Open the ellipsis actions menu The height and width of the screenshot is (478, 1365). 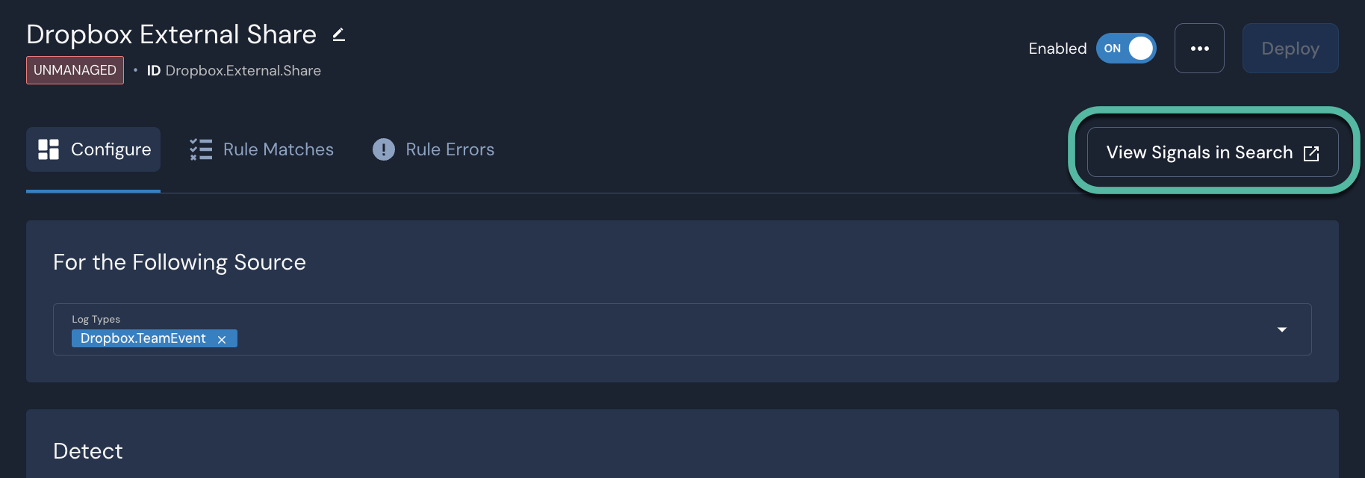point(1199,48)
